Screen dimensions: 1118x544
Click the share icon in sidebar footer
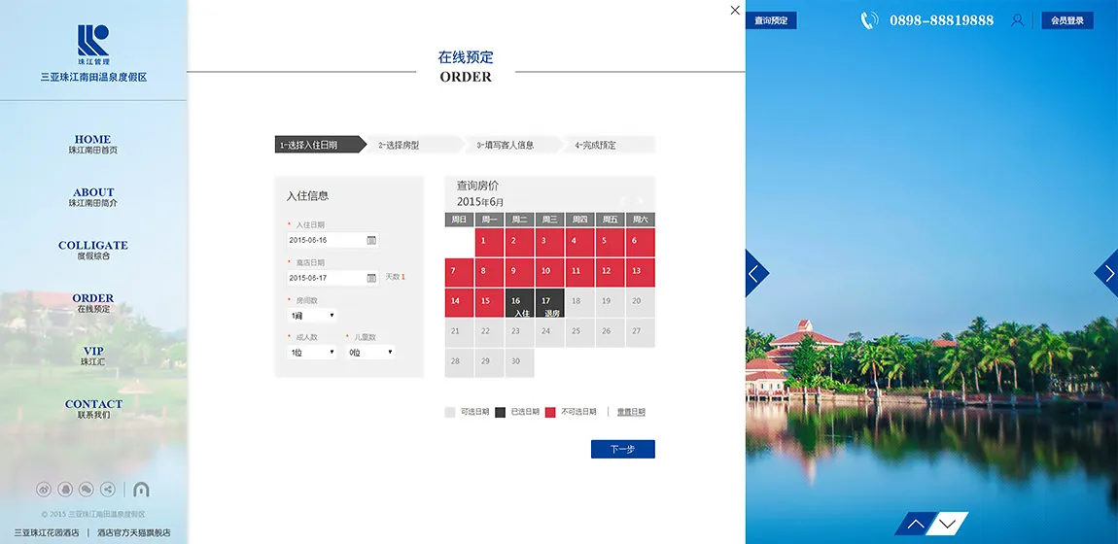(x=108, y=490)
